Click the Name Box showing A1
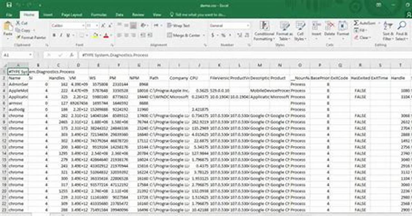The width and height of the screenshot is (412, 216). click(x=15, y=55)
